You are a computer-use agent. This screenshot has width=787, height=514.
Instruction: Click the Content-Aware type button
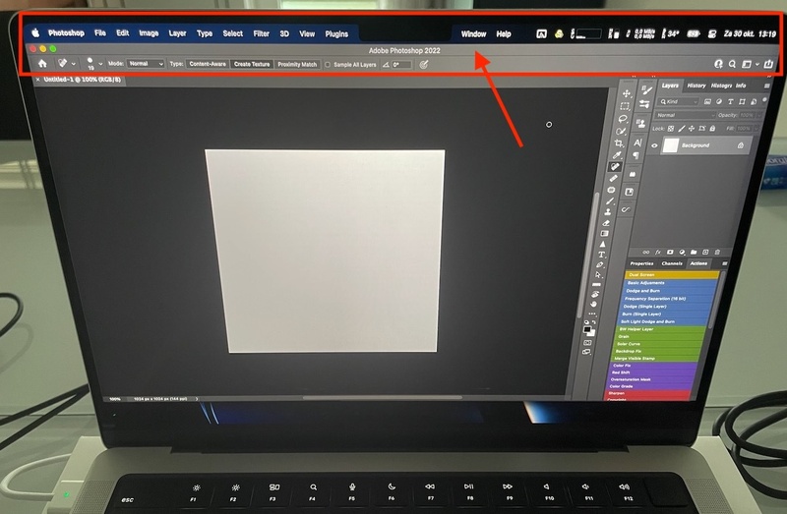pyautogui.click(x=208, y=64)
